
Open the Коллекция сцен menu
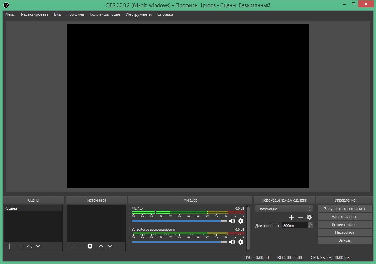click(x=104, y=14)
